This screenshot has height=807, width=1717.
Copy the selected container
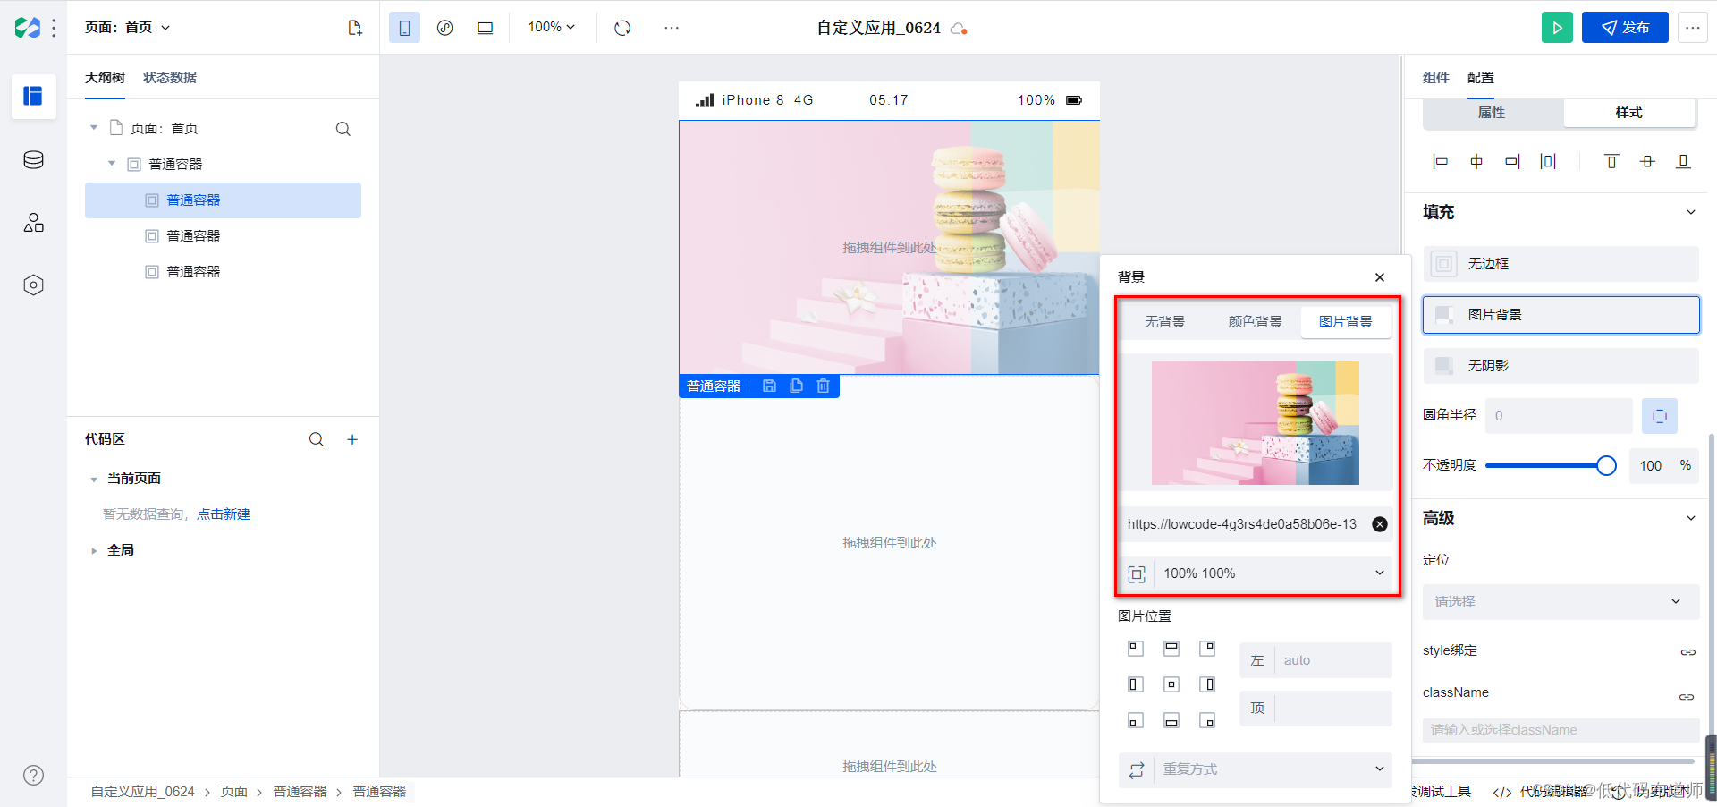(796, 387)
